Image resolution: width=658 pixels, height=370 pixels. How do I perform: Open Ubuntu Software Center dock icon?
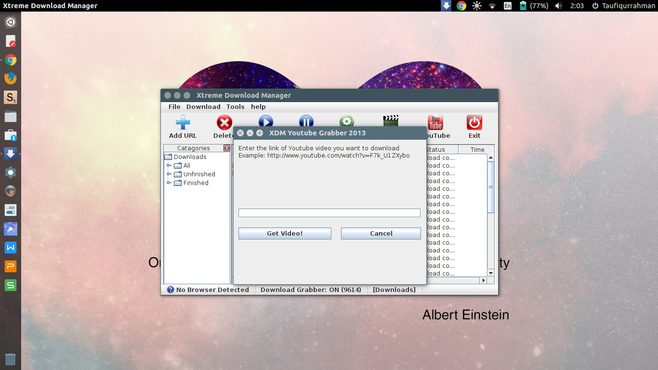pyautogui.click(x=11, y=135)
